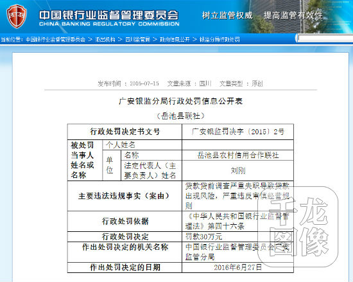Click the 中国银行业监督管理委员会 site title
Image resolution: width=353 pixels, height=282 pixels.
(108, 15)
